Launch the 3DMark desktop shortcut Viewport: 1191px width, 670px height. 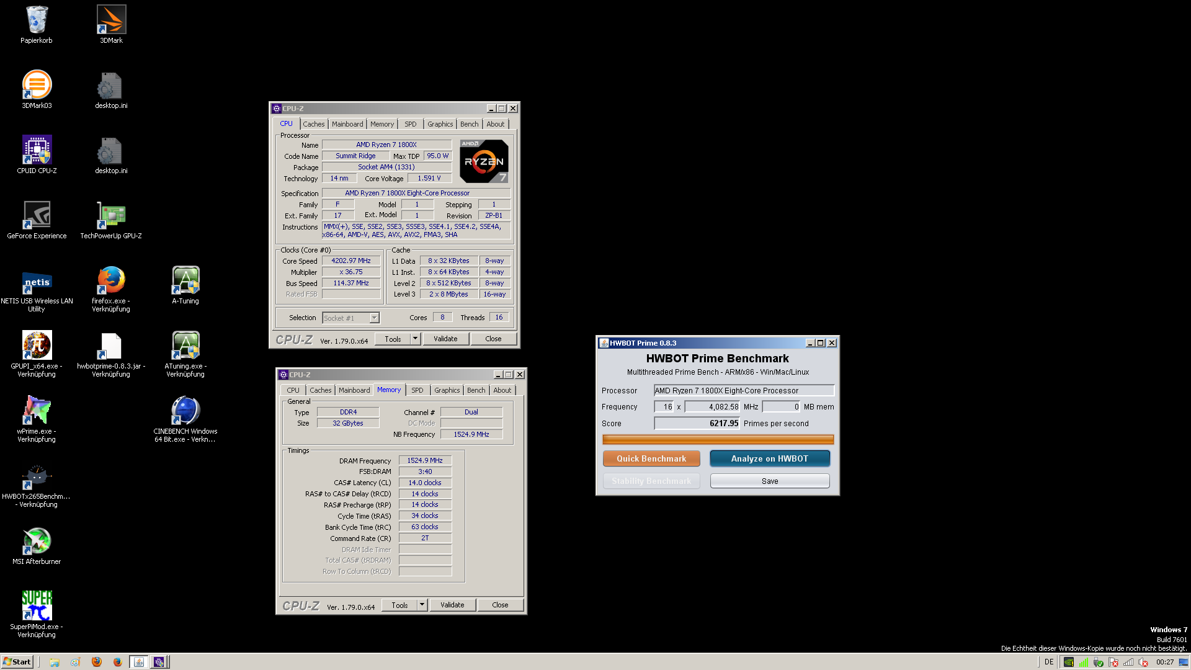111,25
